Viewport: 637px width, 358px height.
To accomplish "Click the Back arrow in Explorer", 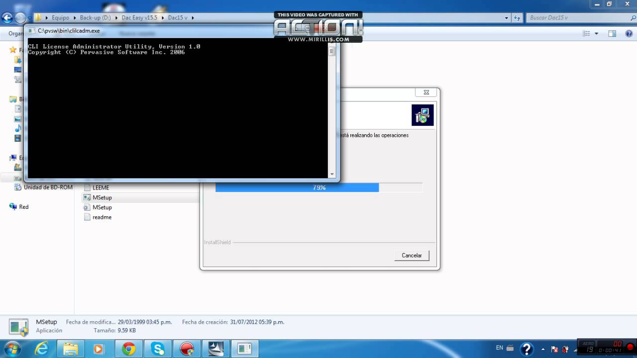I will point(7,18).
